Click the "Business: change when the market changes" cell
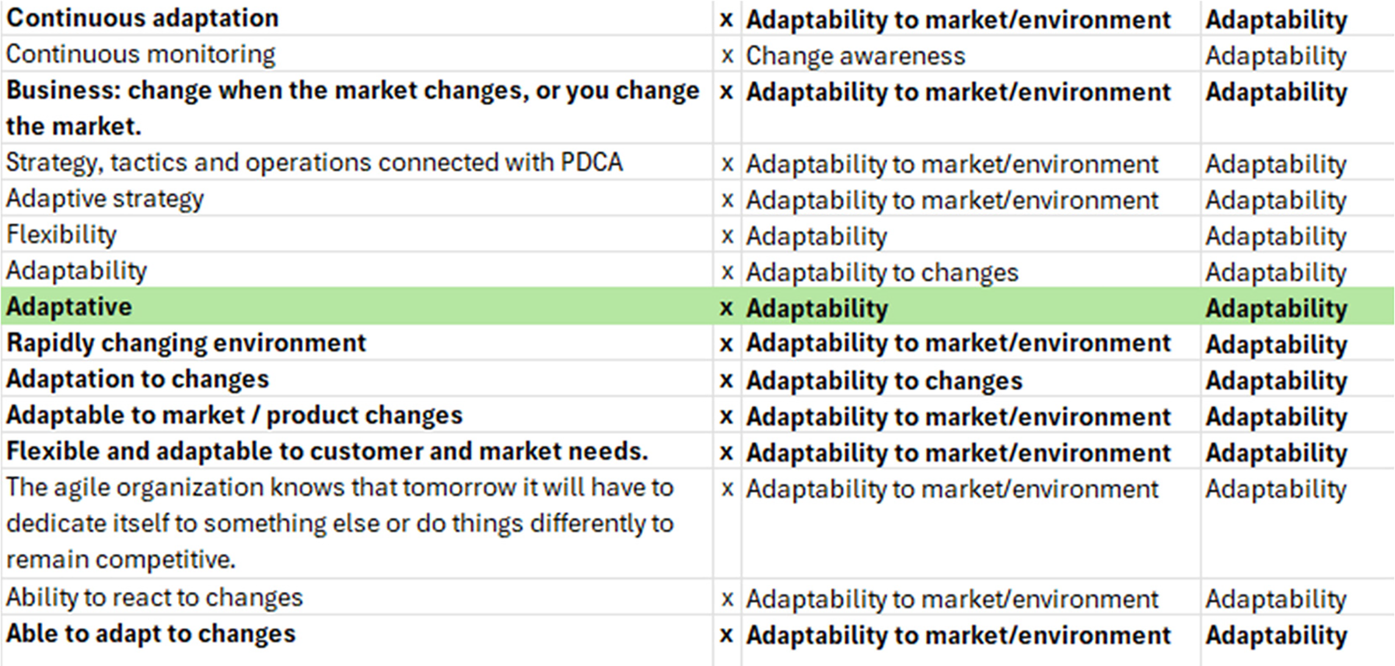Viewport: 1395px width, 666px height. (x=353, y=108)
